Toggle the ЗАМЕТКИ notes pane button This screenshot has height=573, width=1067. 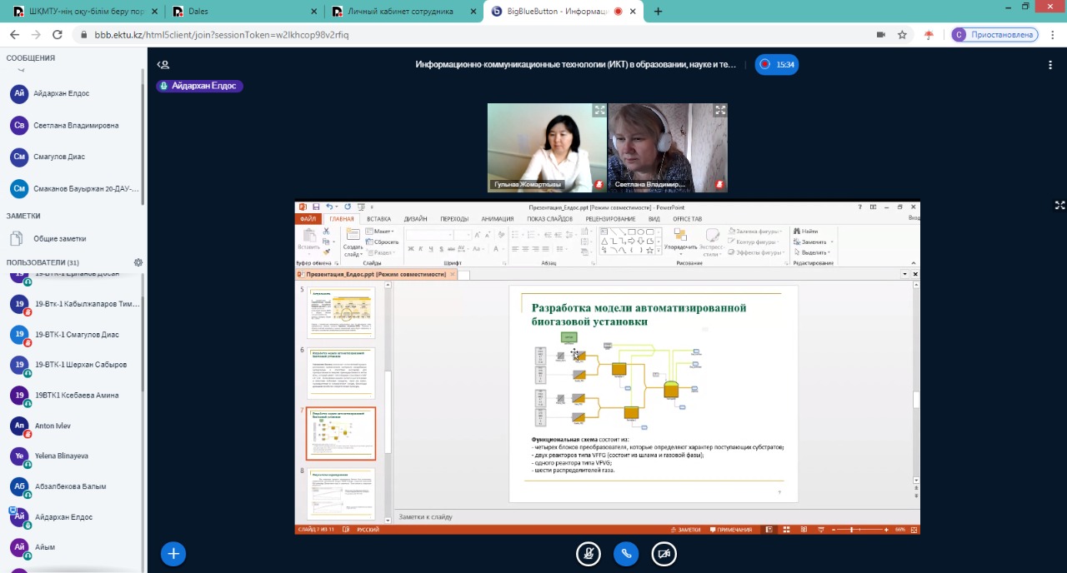[x=685, y=530]
